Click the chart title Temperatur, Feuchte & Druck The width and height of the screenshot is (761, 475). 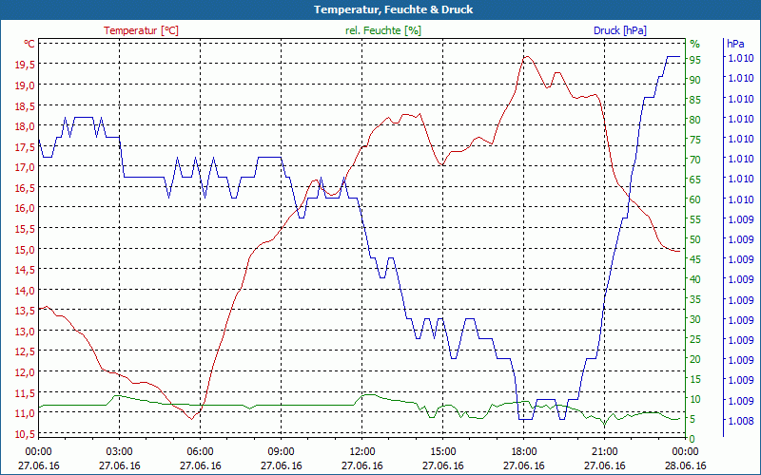point(380,9)
